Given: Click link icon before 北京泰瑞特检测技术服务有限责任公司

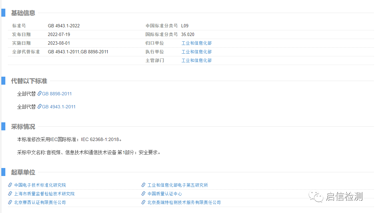Looking at the screenshot, I should click(x=143, y=202).
